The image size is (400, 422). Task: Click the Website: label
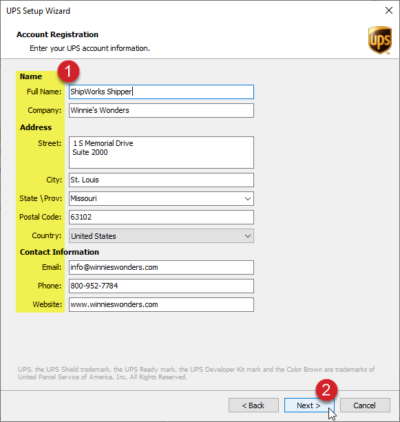click(x=48, y=304)
